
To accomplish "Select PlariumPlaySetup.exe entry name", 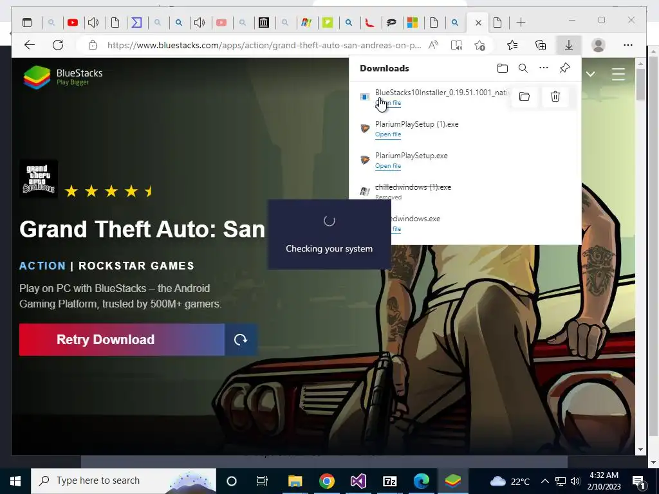I will [411, 156].
